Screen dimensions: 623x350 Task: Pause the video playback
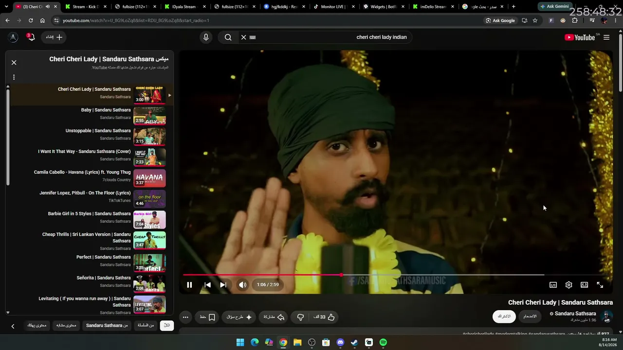(x=189, y=285)
